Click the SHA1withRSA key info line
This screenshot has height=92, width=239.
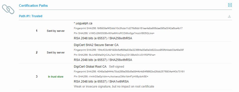pos(101,82)
